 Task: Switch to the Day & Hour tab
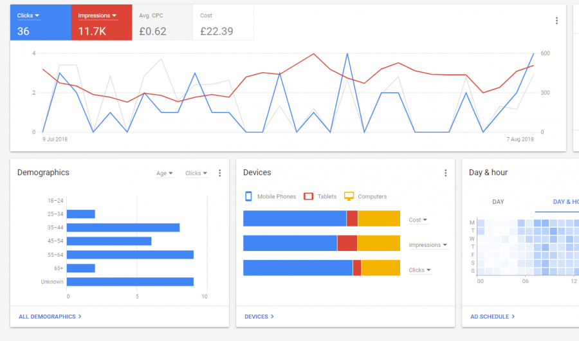pos(565,202)
